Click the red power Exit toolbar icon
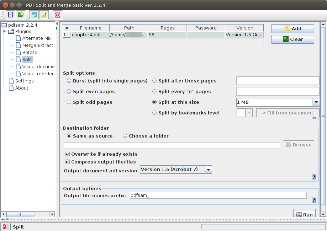The height and width of the screenshot is (231, 327). coord(58,15)
